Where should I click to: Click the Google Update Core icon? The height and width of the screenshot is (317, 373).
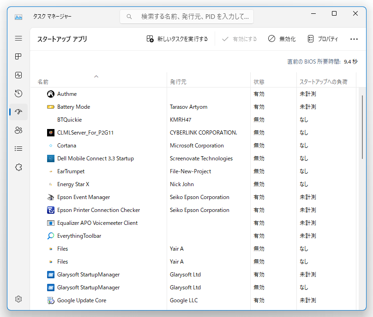pos(51,300)
